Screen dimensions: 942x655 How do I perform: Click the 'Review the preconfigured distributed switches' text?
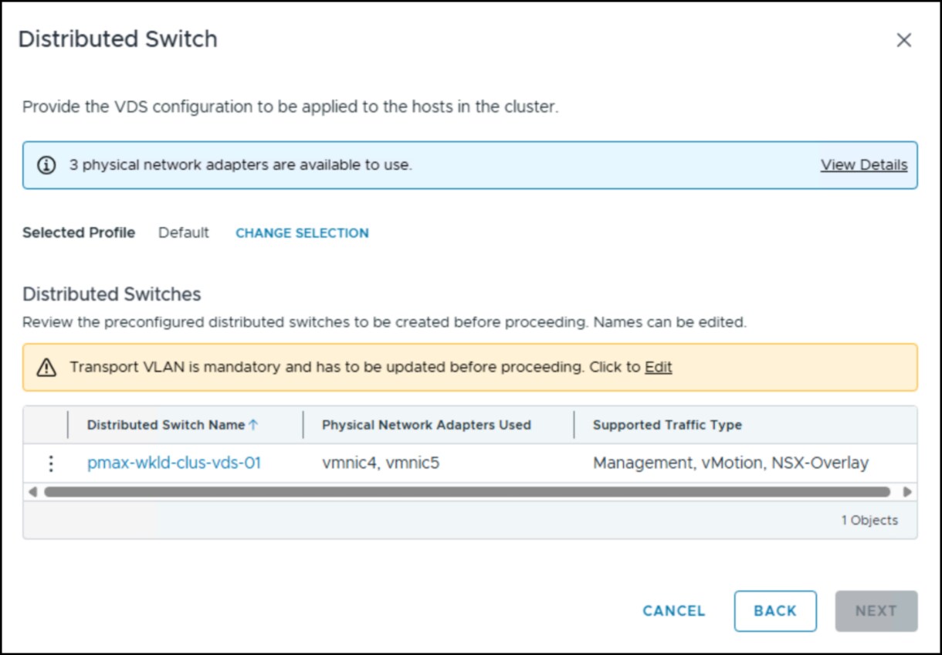(x=385, y=322)
